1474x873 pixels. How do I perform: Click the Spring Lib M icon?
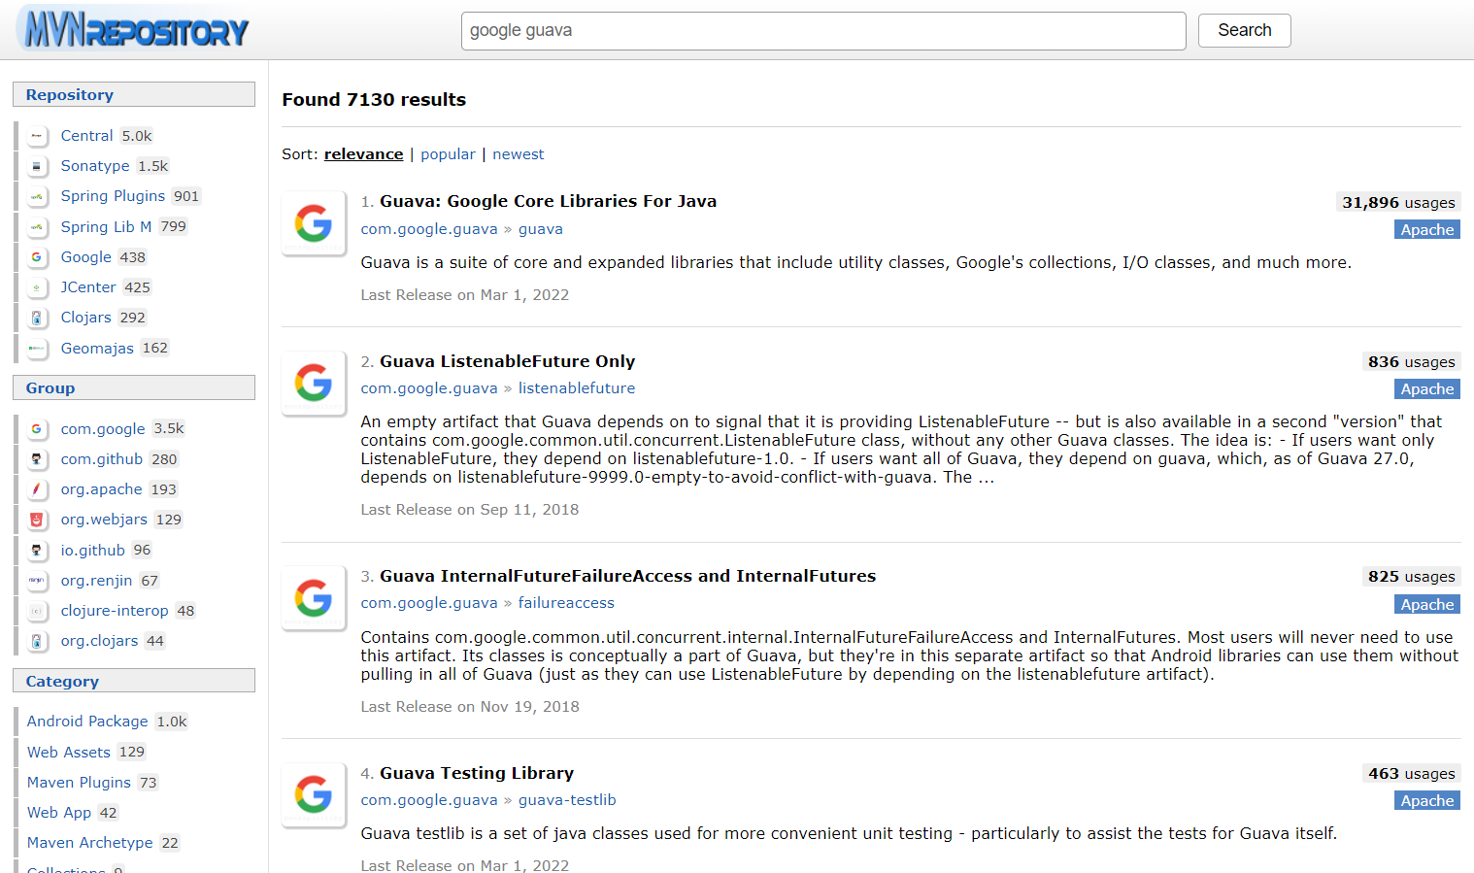(37, 227)
